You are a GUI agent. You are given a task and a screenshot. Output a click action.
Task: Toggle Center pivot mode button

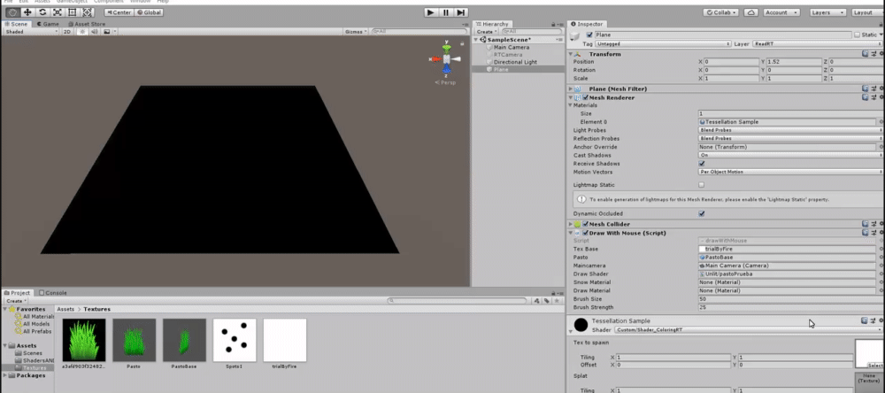point(119,12)
